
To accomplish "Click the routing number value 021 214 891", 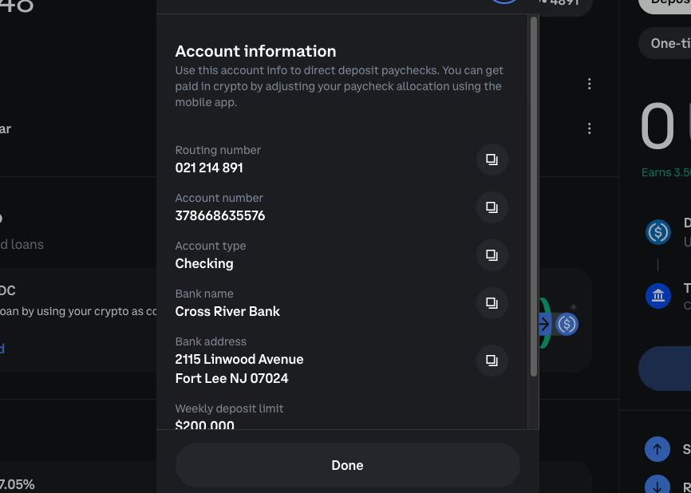I will [x=209, y=168].
